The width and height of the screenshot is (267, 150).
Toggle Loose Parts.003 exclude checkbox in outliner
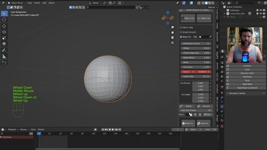click(x=257, y=14)
